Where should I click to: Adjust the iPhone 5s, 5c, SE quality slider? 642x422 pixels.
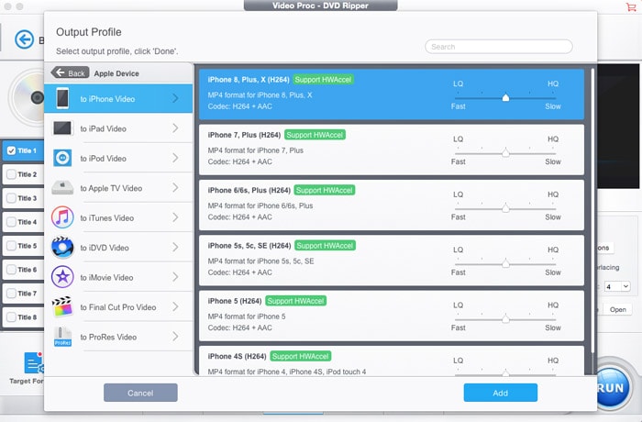(x=505, y=263)
